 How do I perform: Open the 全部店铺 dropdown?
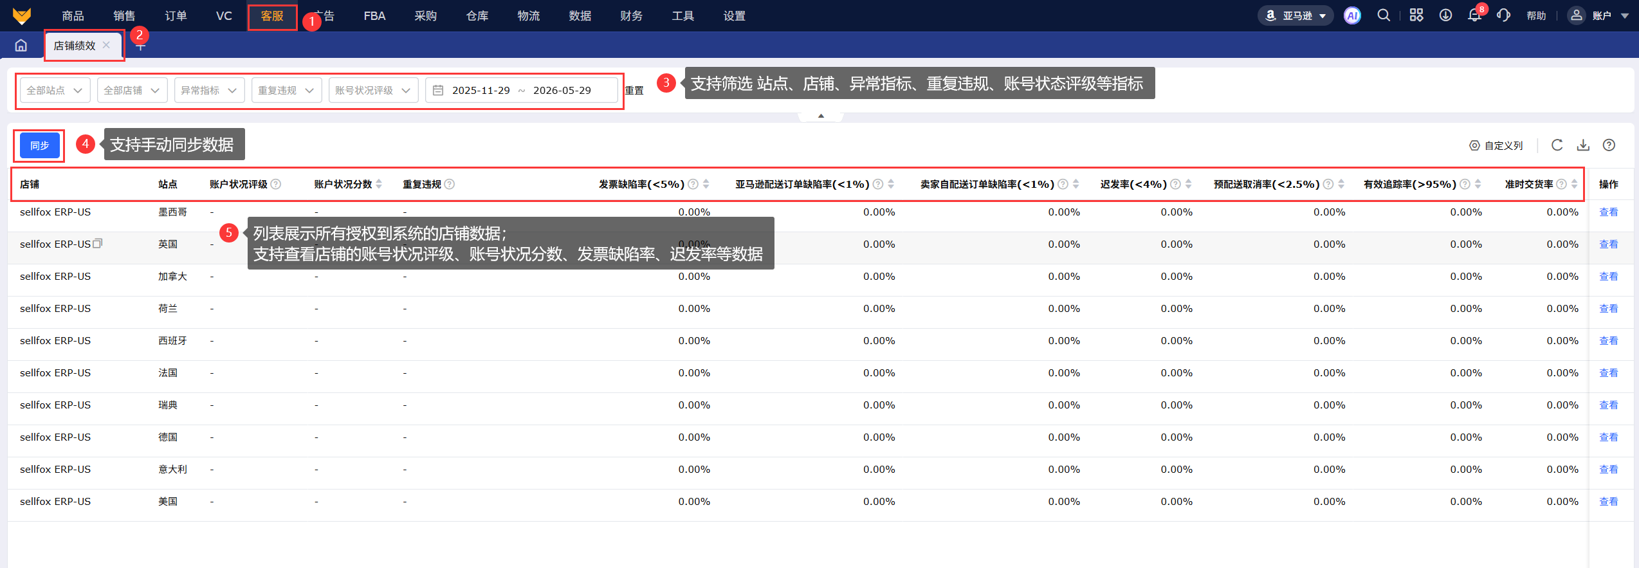pos(133,90)
